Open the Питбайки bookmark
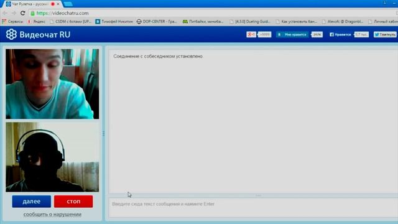The width and height of the screenshot is (398, 224). point(203,22)
